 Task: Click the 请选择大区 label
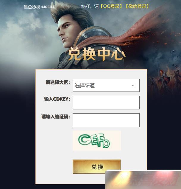(58, 82)
